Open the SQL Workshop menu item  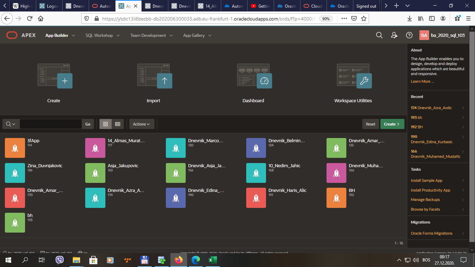click(x=99, y=35)
